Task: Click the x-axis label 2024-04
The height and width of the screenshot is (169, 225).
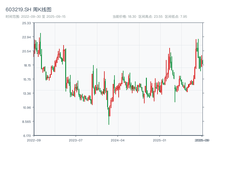Action: pyautogui.click(x=118, y=140)
